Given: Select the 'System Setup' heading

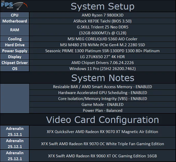Looking at the screenshot, I should [x=102, y=6].
